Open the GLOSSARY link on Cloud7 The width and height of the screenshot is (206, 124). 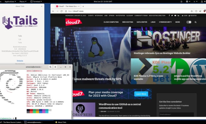[x=130, y=16]
